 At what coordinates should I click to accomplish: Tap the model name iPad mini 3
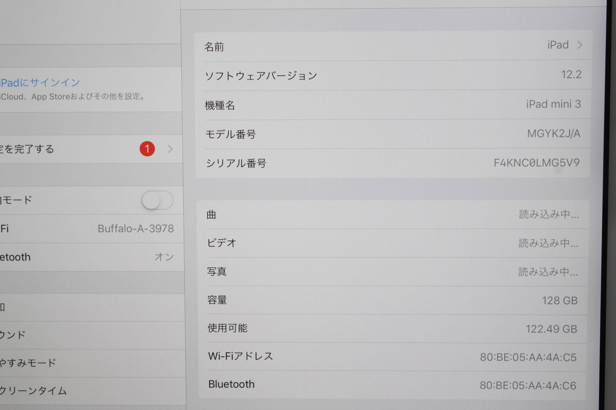(x=553, y=104)
